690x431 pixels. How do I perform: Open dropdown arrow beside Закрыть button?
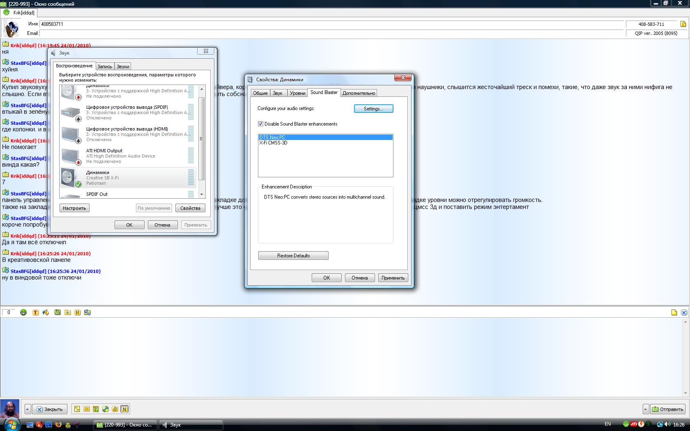click(28, 409)
